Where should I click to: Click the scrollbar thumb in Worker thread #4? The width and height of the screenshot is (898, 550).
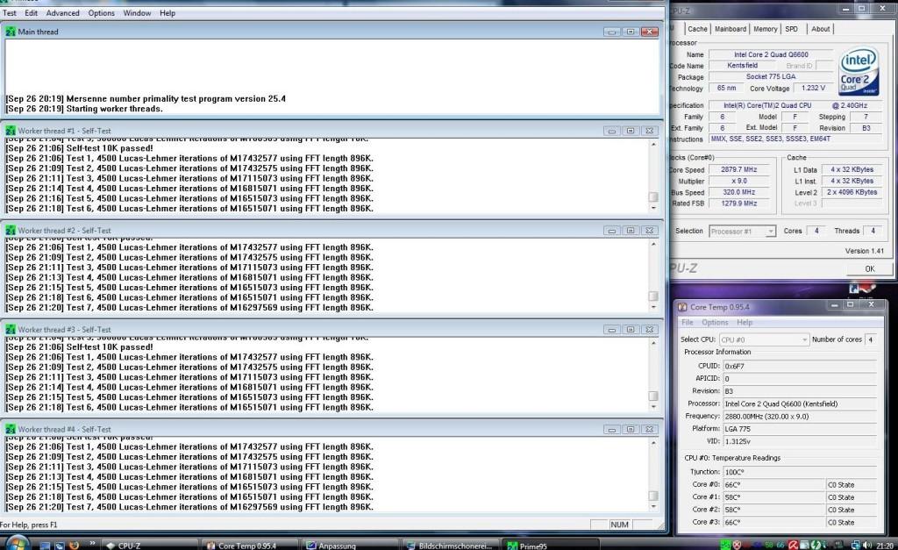[653, 496]
